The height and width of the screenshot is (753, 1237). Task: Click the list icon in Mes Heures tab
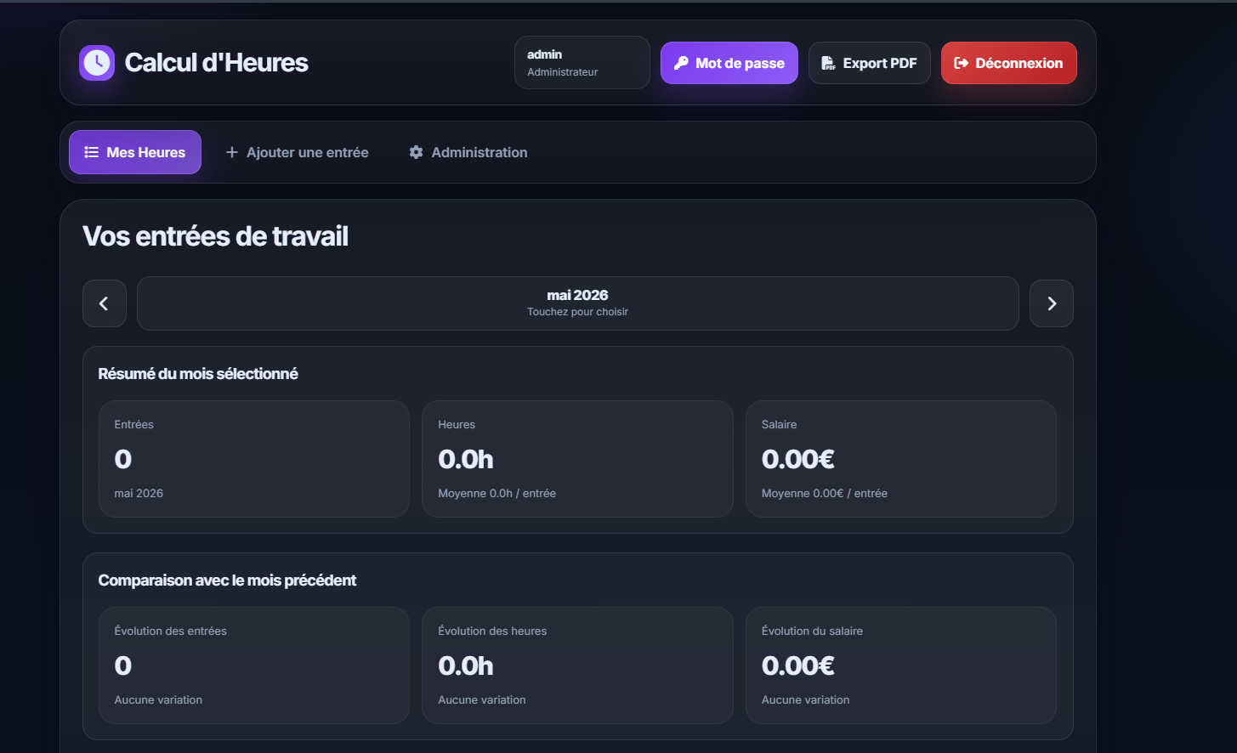(x=92, y=152)
